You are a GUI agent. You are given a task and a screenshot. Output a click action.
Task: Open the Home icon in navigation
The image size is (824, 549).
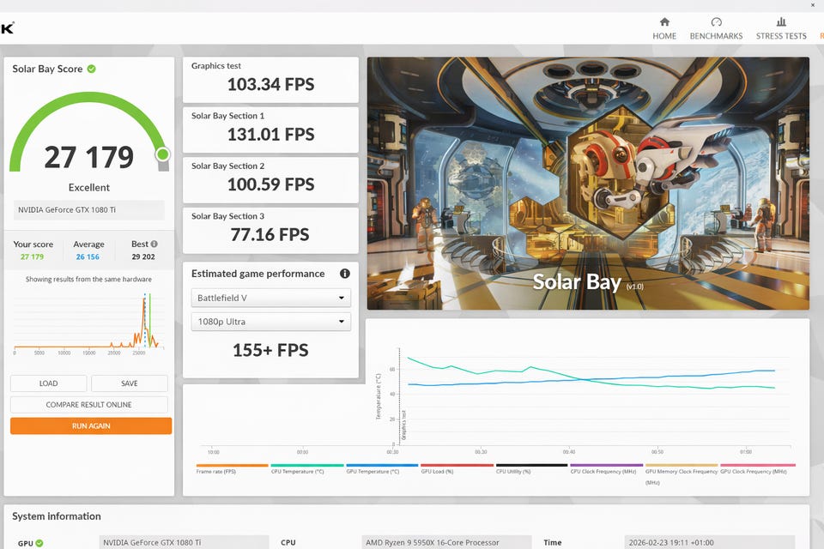pyautogui.click(x=664, y=22)
